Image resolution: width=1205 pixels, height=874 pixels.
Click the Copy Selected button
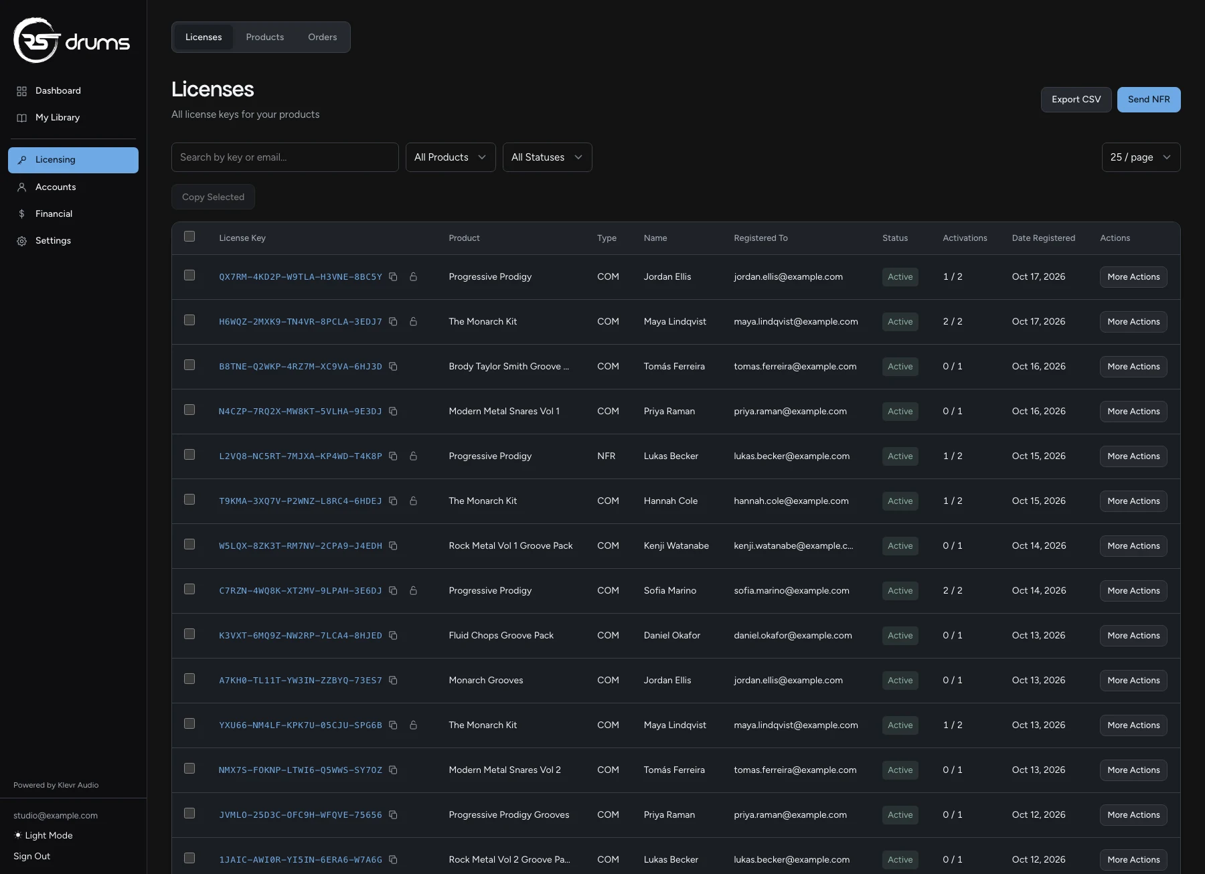click(x=213, y=197)
